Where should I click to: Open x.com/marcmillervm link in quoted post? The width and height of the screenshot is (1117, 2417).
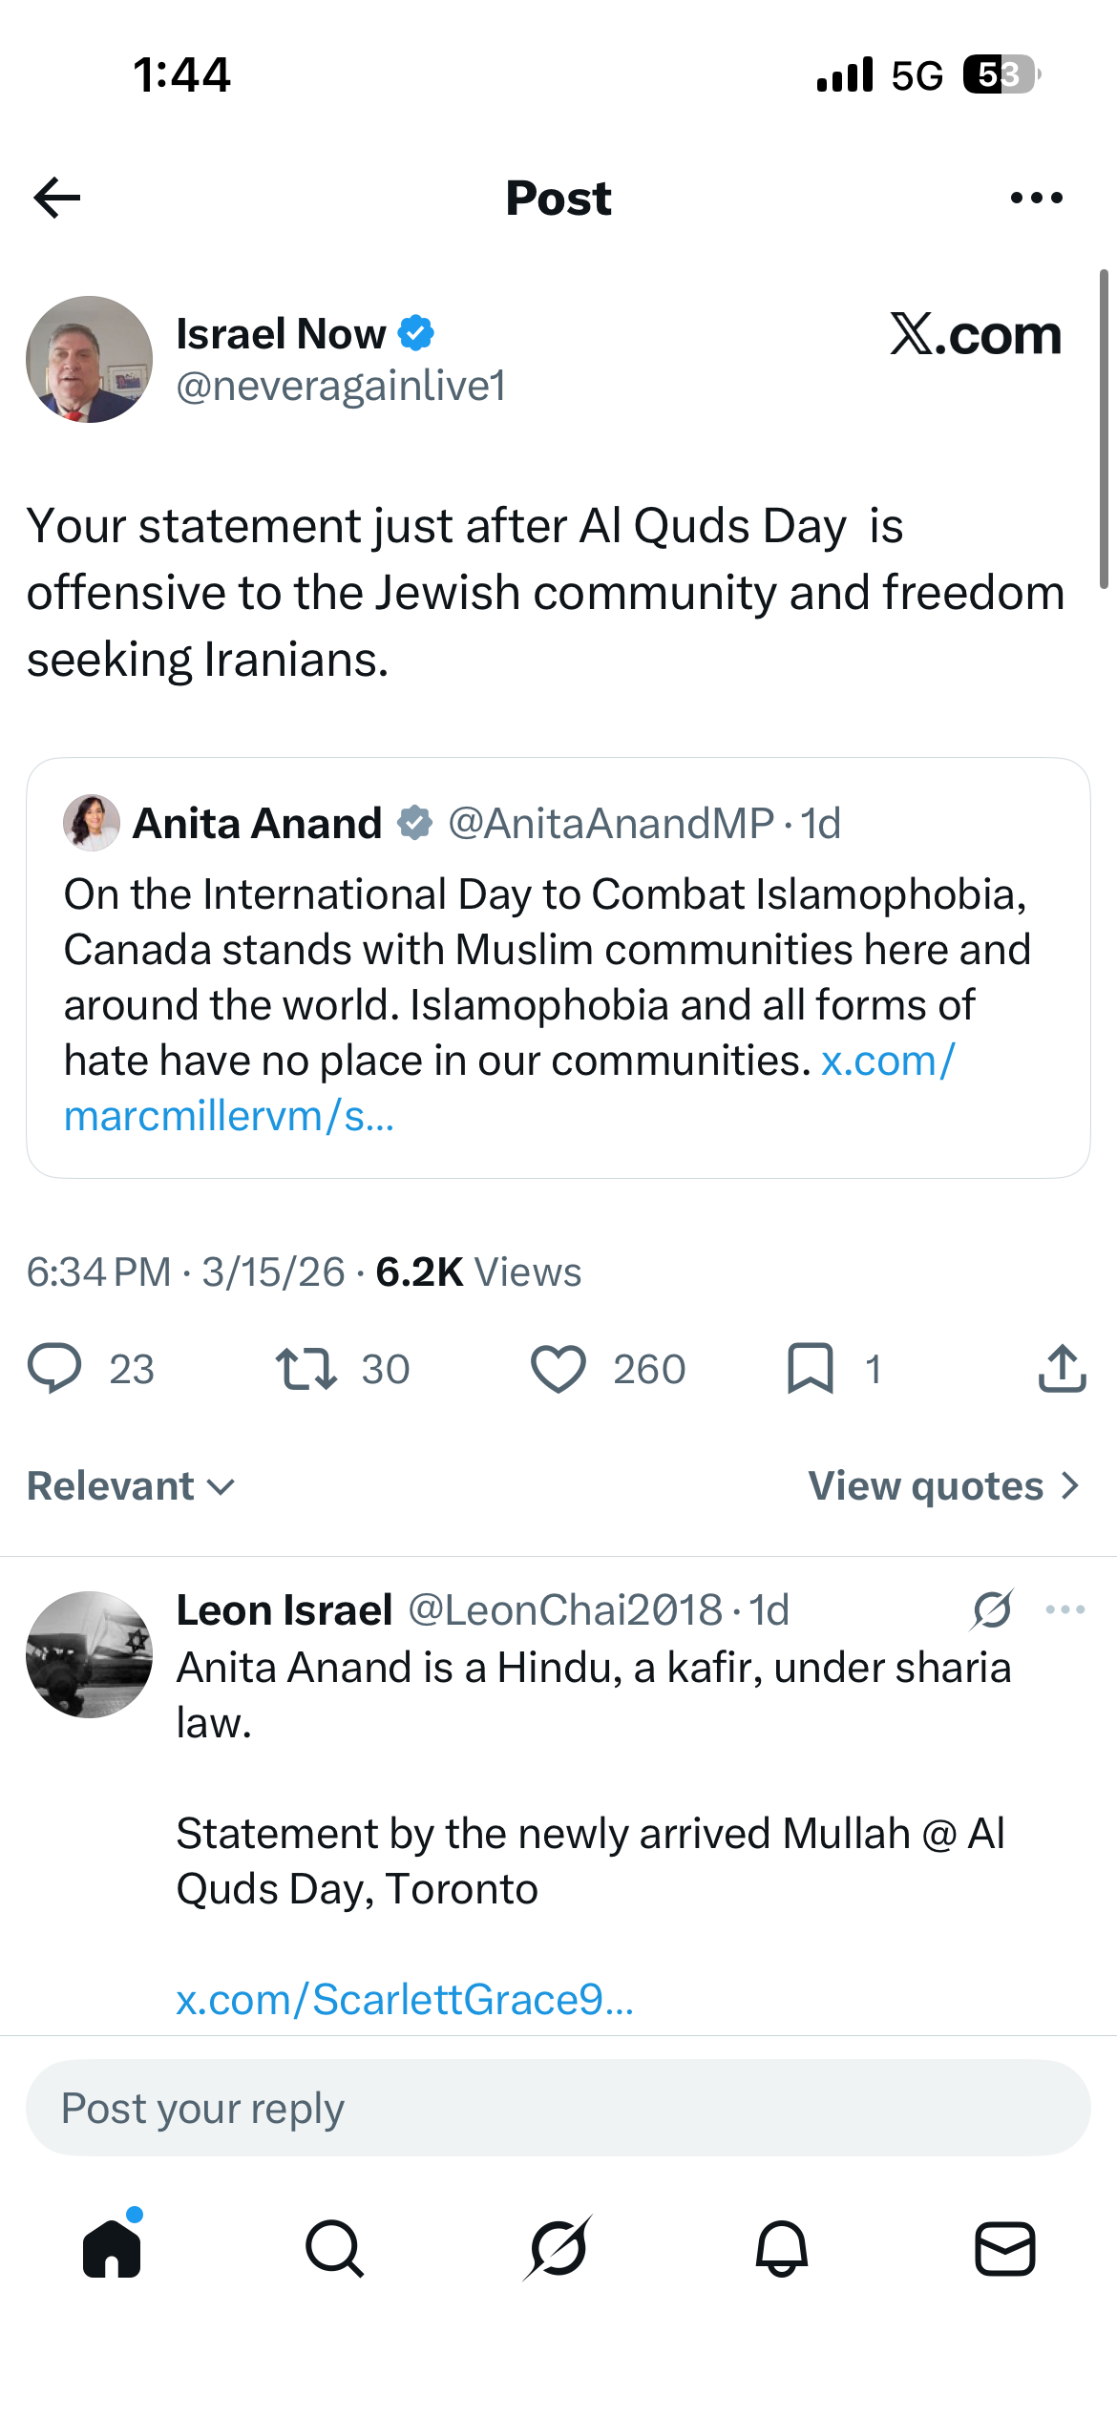click(x=510, y=1088)
